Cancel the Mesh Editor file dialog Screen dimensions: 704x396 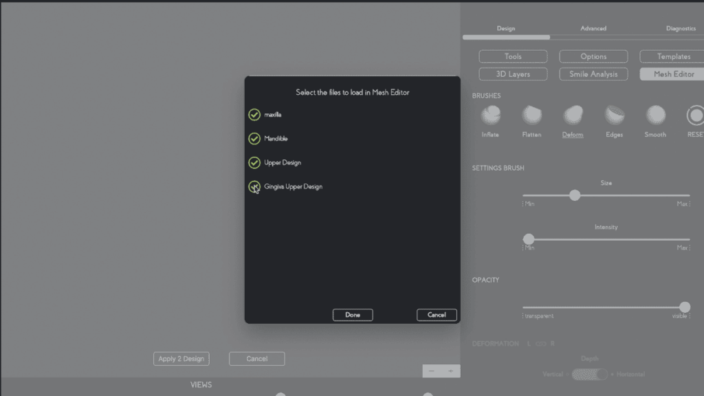click(437, 315)
